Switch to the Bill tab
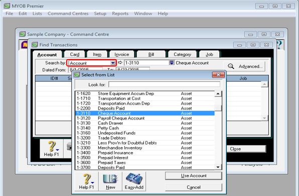Image resolution: width=299 pixels, height=196 pixels. (x=151, y=54)
